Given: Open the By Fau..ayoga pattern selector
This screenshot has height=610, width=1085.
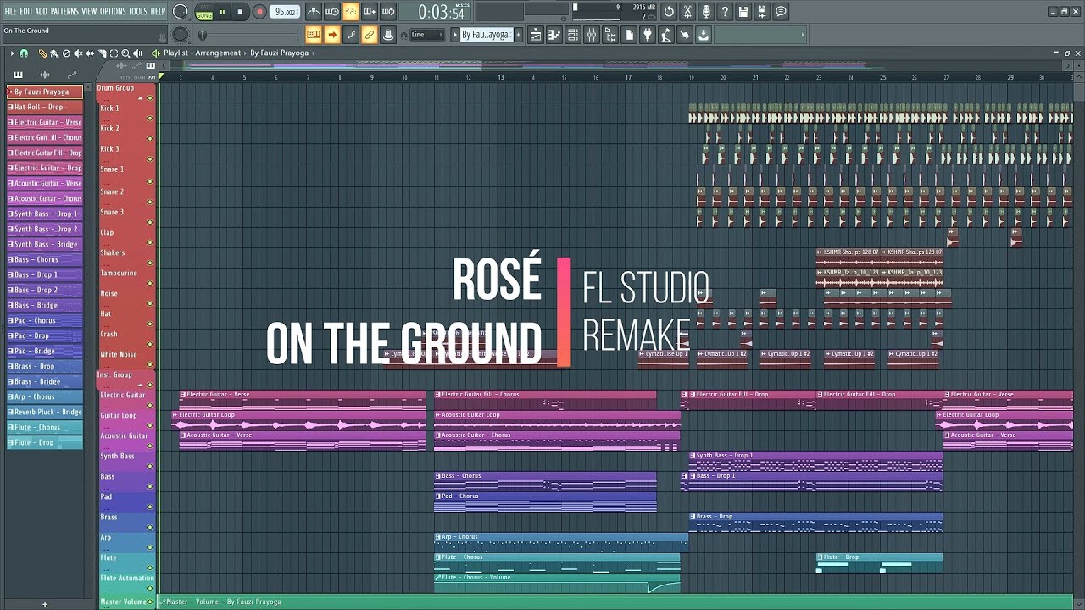Looking at the screenshot, I should (487, 35).
